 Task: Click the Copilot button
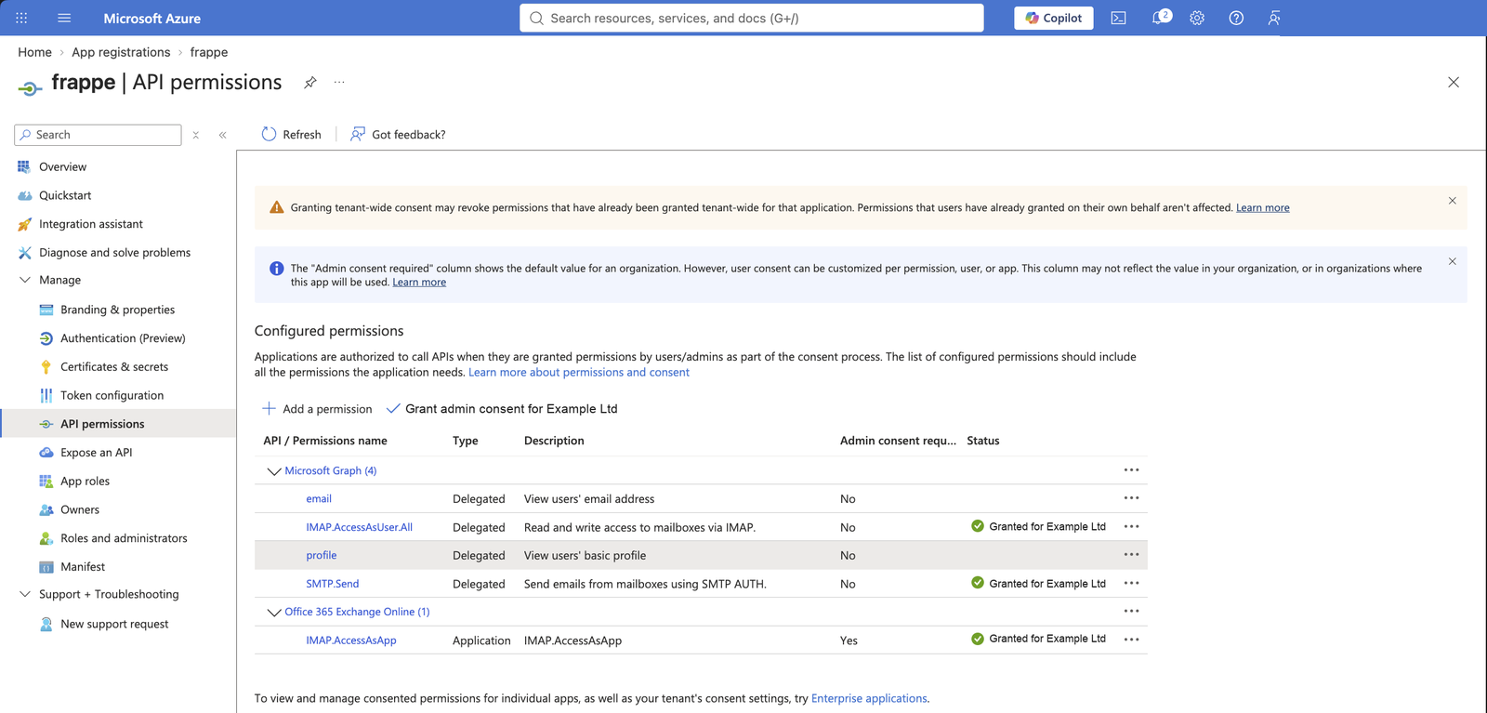pos(1054,18)
